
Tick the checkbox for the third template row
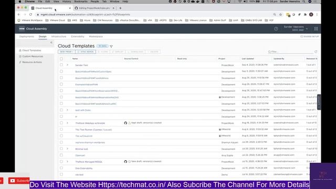[x=61, y=78]
